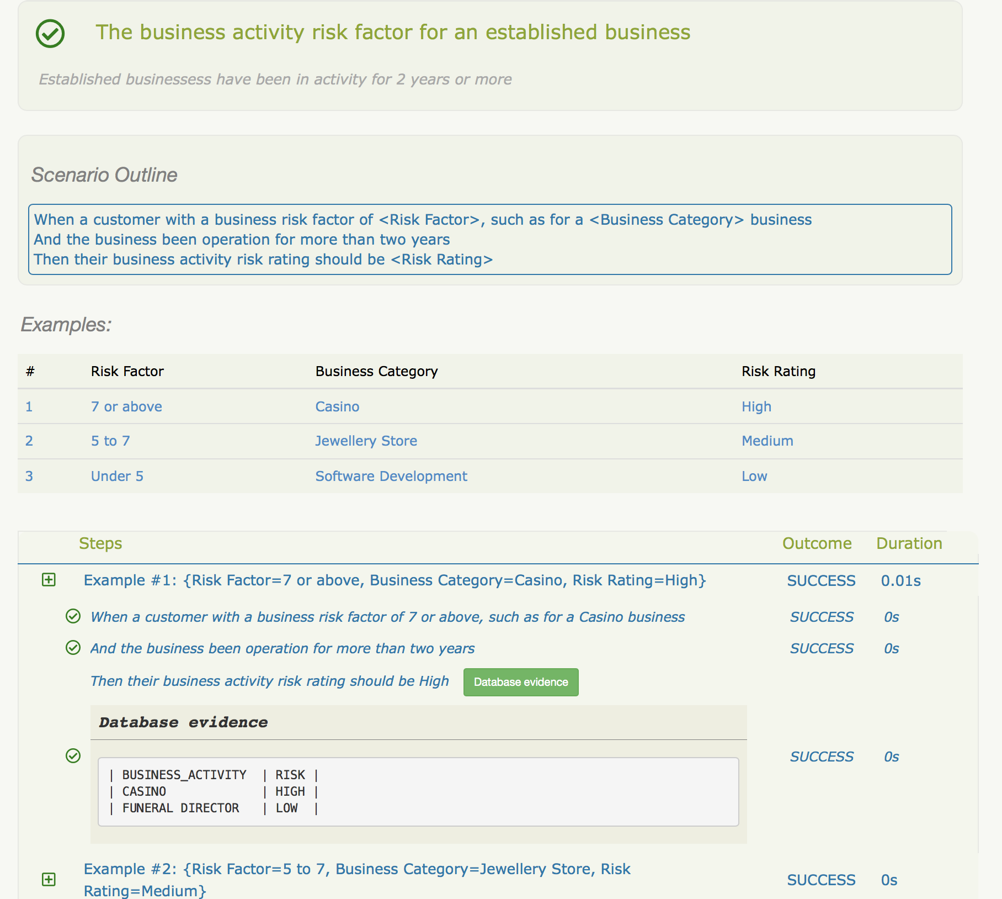This screenshot has width=1002, height=899.
Task: Expand Example #2 with the plus icon
Action: coord(49,879)
